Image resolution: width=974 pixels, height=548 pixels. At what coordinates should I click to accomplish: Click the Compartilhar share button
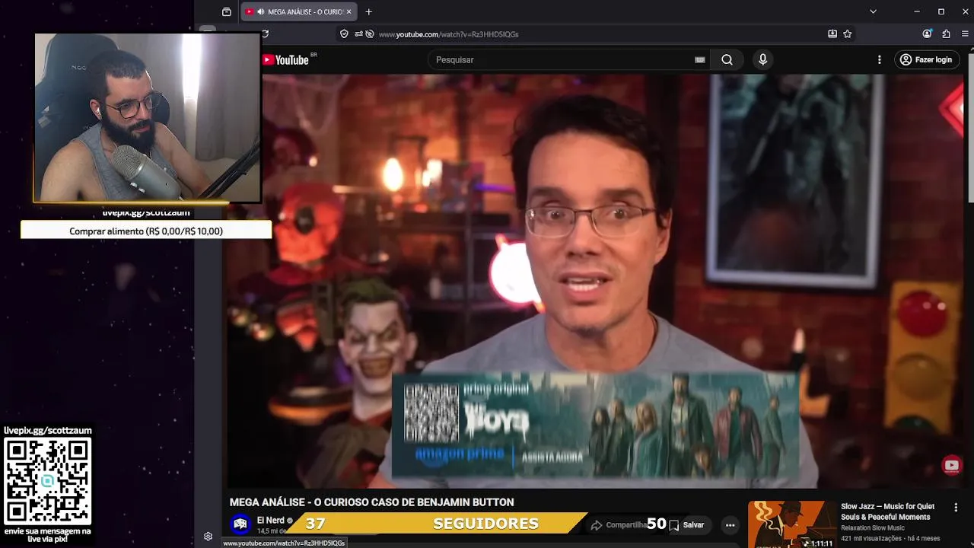(x=619, y=524)
